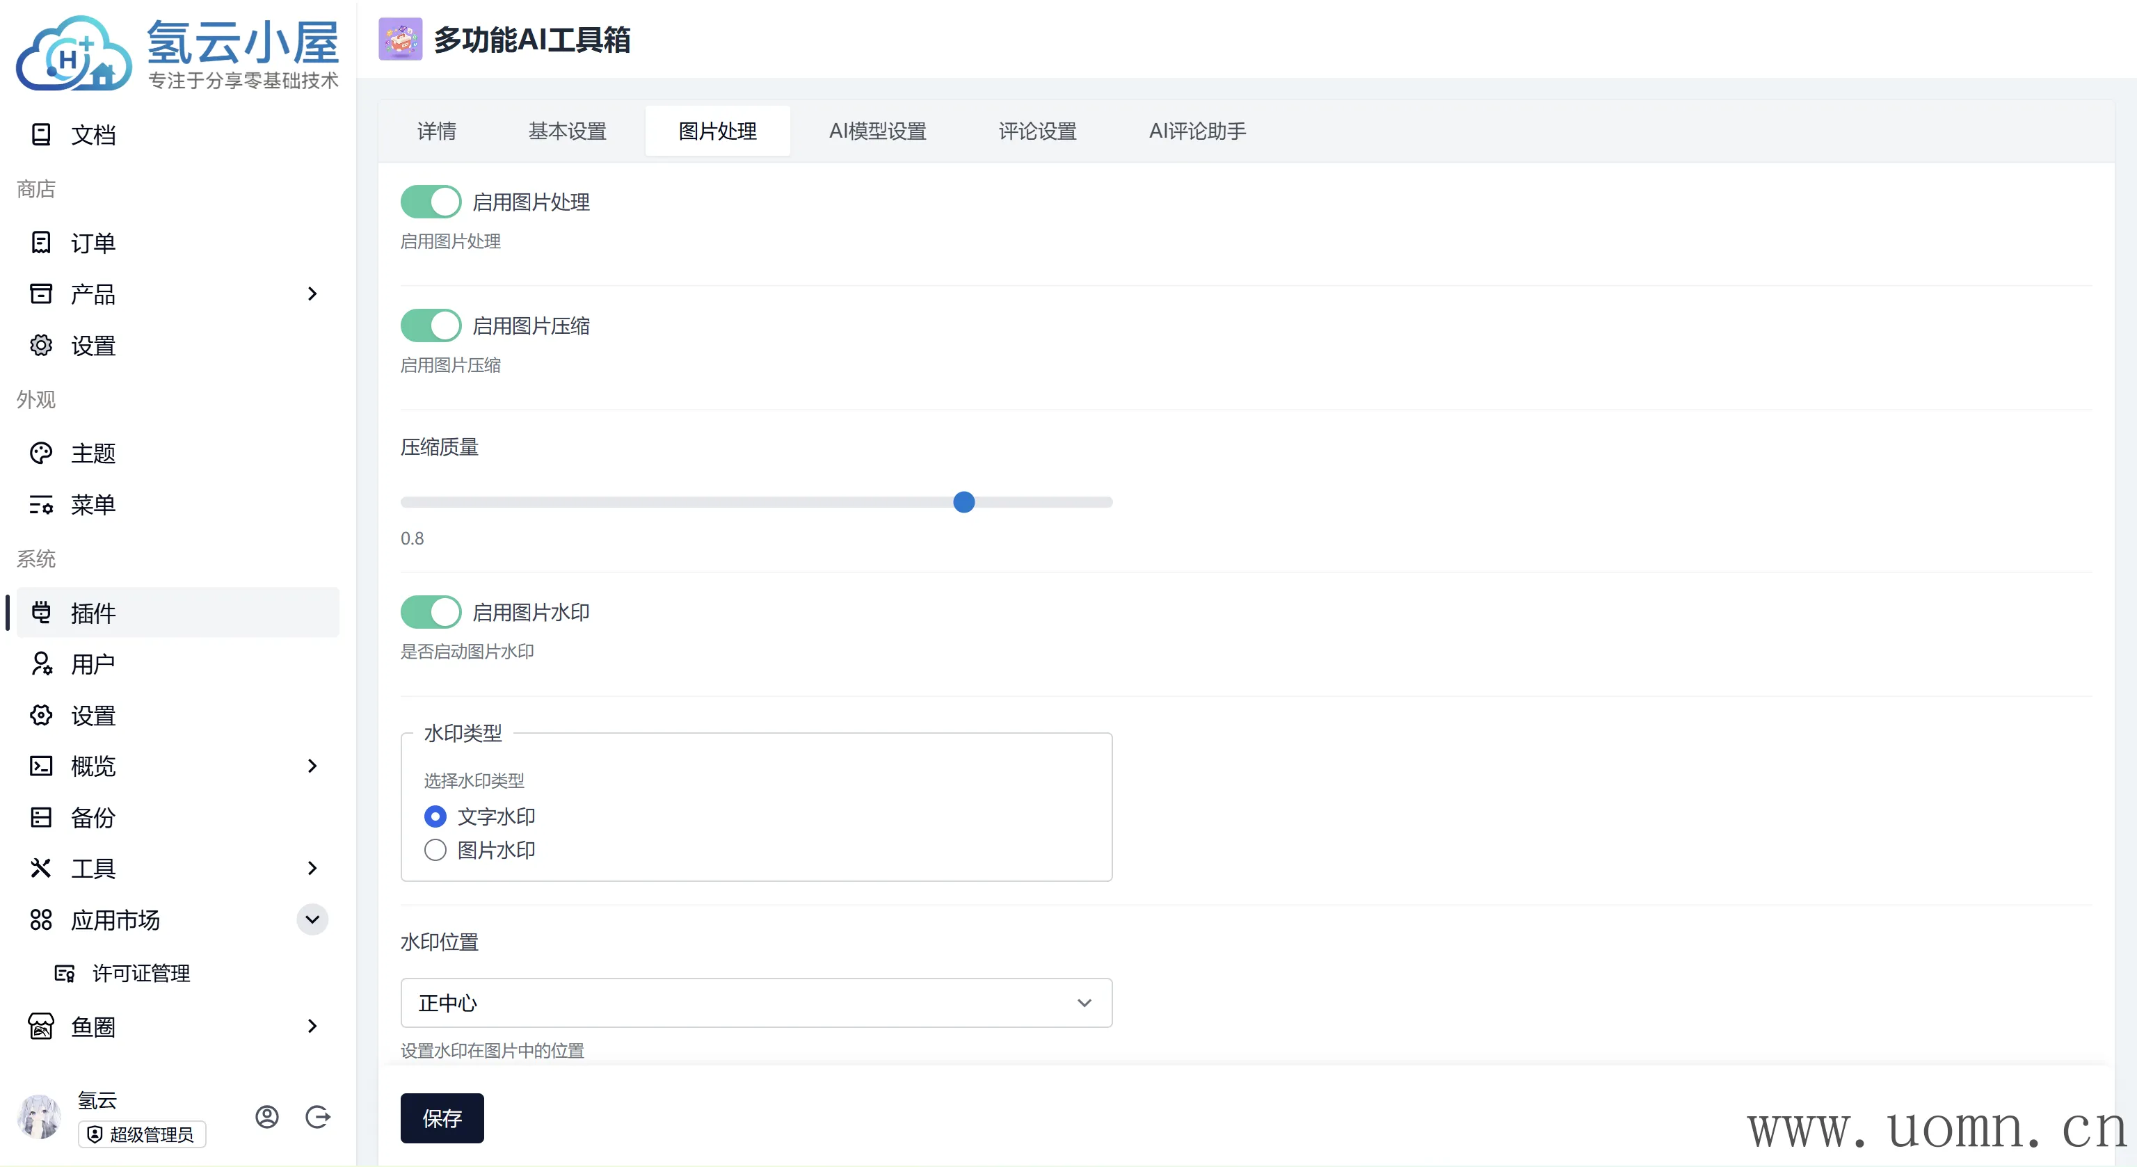Open the user management icon
Image resolution: width=2137 pixels, height=1167 pixels.
point(40,663)
